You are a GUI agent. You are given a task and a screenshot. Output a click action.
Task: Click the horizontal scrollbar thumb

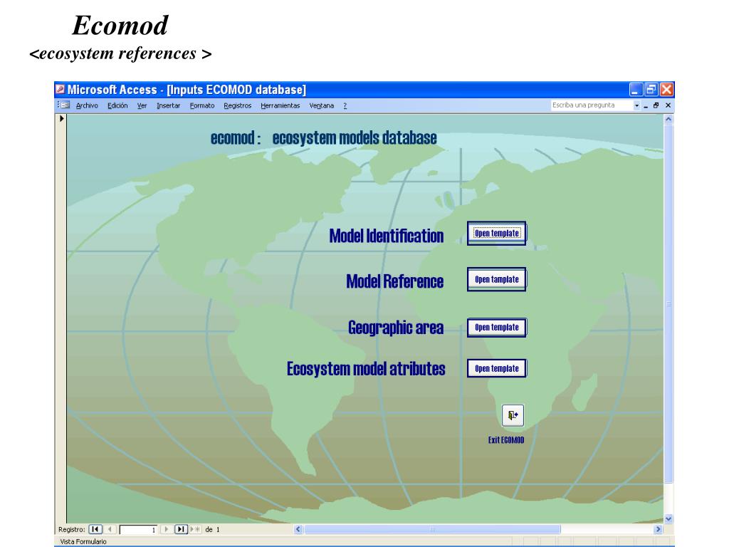[432, 529]
